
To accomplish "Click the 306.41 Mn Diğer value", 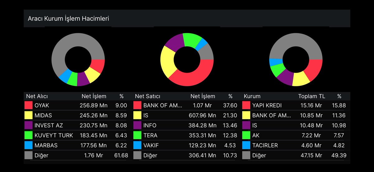I will click(x=203, y=155).
